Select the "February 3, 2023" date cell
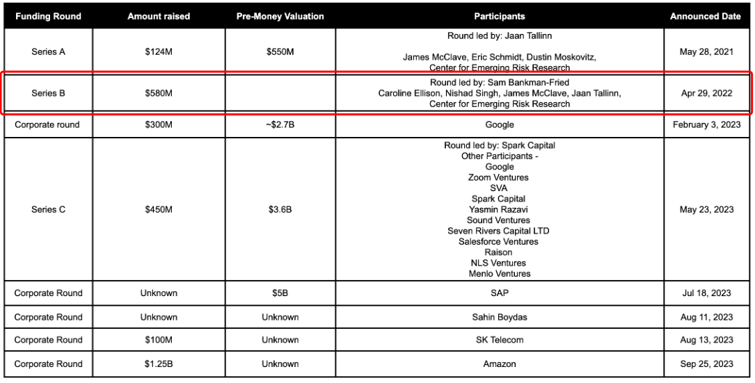The width and height of the screenshot is (755, 383). (x=706, y=125)
